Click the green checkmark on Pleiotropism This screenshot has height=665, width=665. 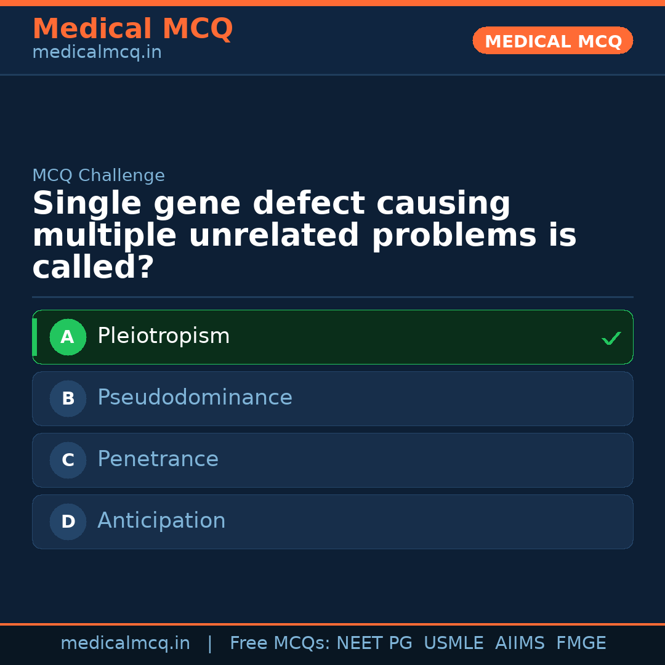[611, 337]
